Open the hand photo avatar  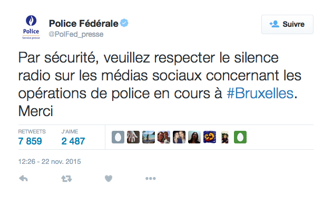133,137
